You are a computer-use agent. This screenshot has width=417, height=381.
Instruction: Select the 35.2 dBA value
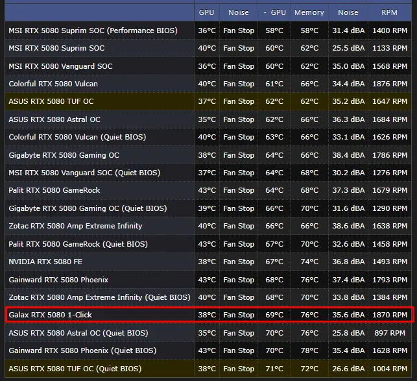pyautogui.click(x=348, y=101)
